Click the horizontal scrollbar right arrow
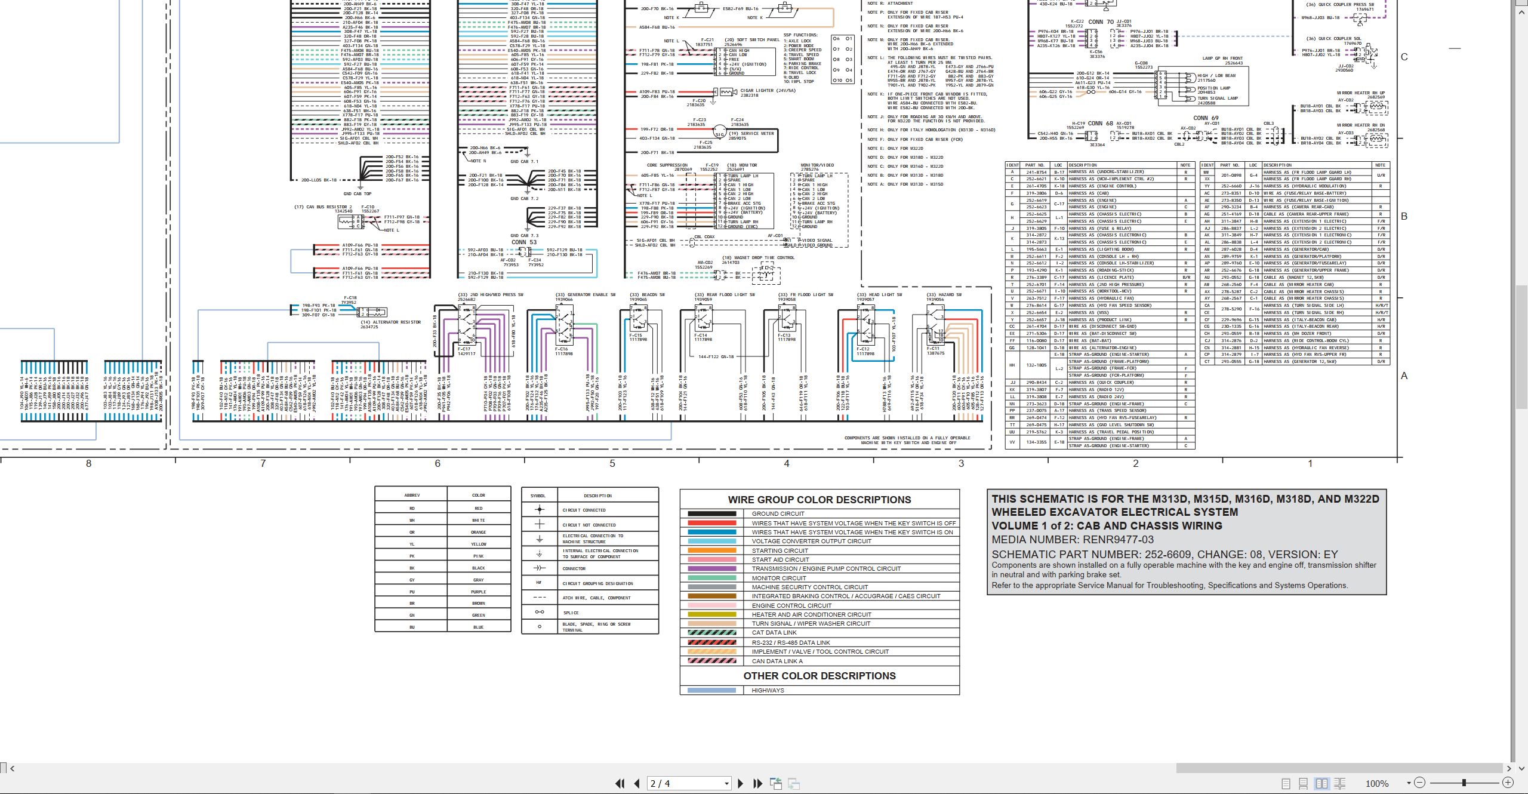The width and height of the screenshot is (1528, 794). point(1509,768)
